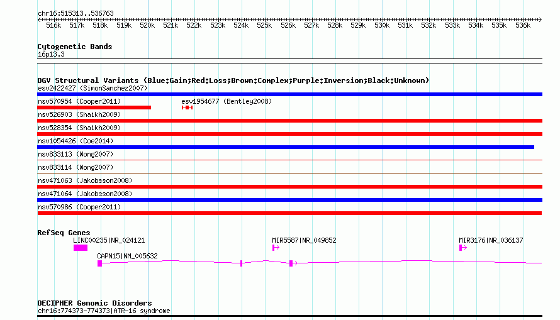Click MIR3176|NR_036137 gene label

coord(491,240)
